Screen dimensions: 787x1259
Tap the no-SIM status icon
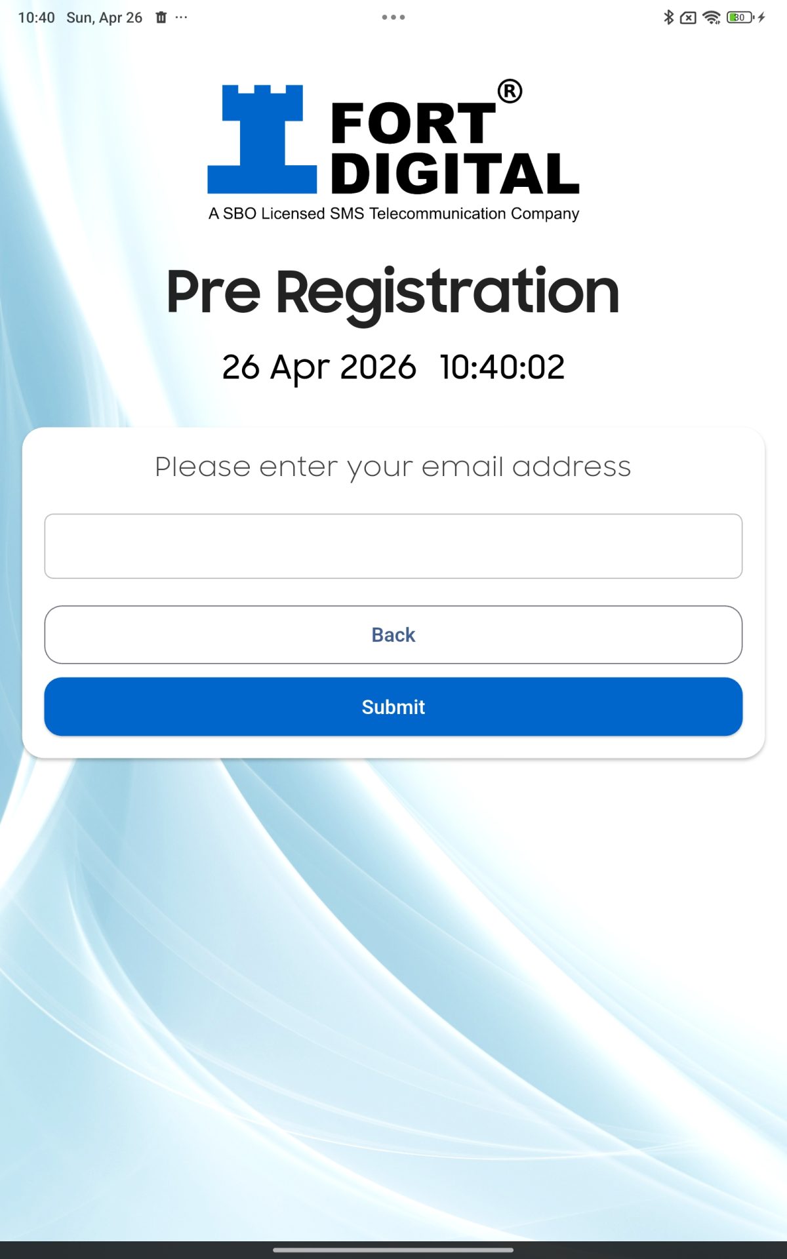pyautogui.click(x=688, y=18)
